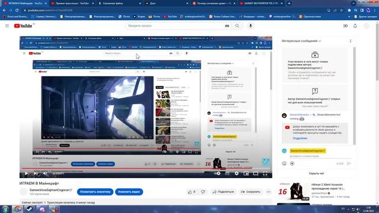The width and height of the screenshot is (379, 213).
Task: Enter fullscreen in the video player
Action: (265, 173)
